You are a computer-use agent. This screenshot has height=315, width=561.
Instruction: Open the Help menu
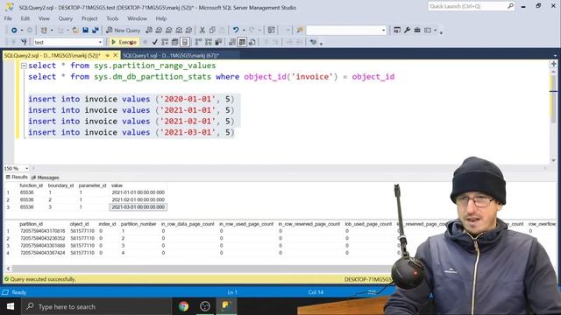[161, 18]
